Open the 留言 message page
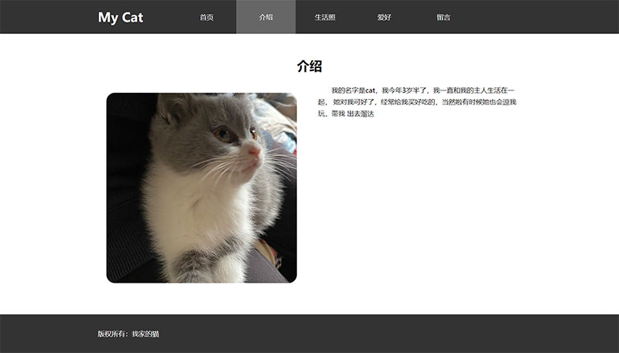Image resolution: width=619 pixels, height=353 pixels. click(443, 17)
